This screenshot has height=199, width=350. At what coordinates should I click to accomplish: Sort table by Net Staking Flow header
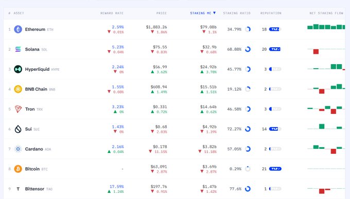[326, 13]
